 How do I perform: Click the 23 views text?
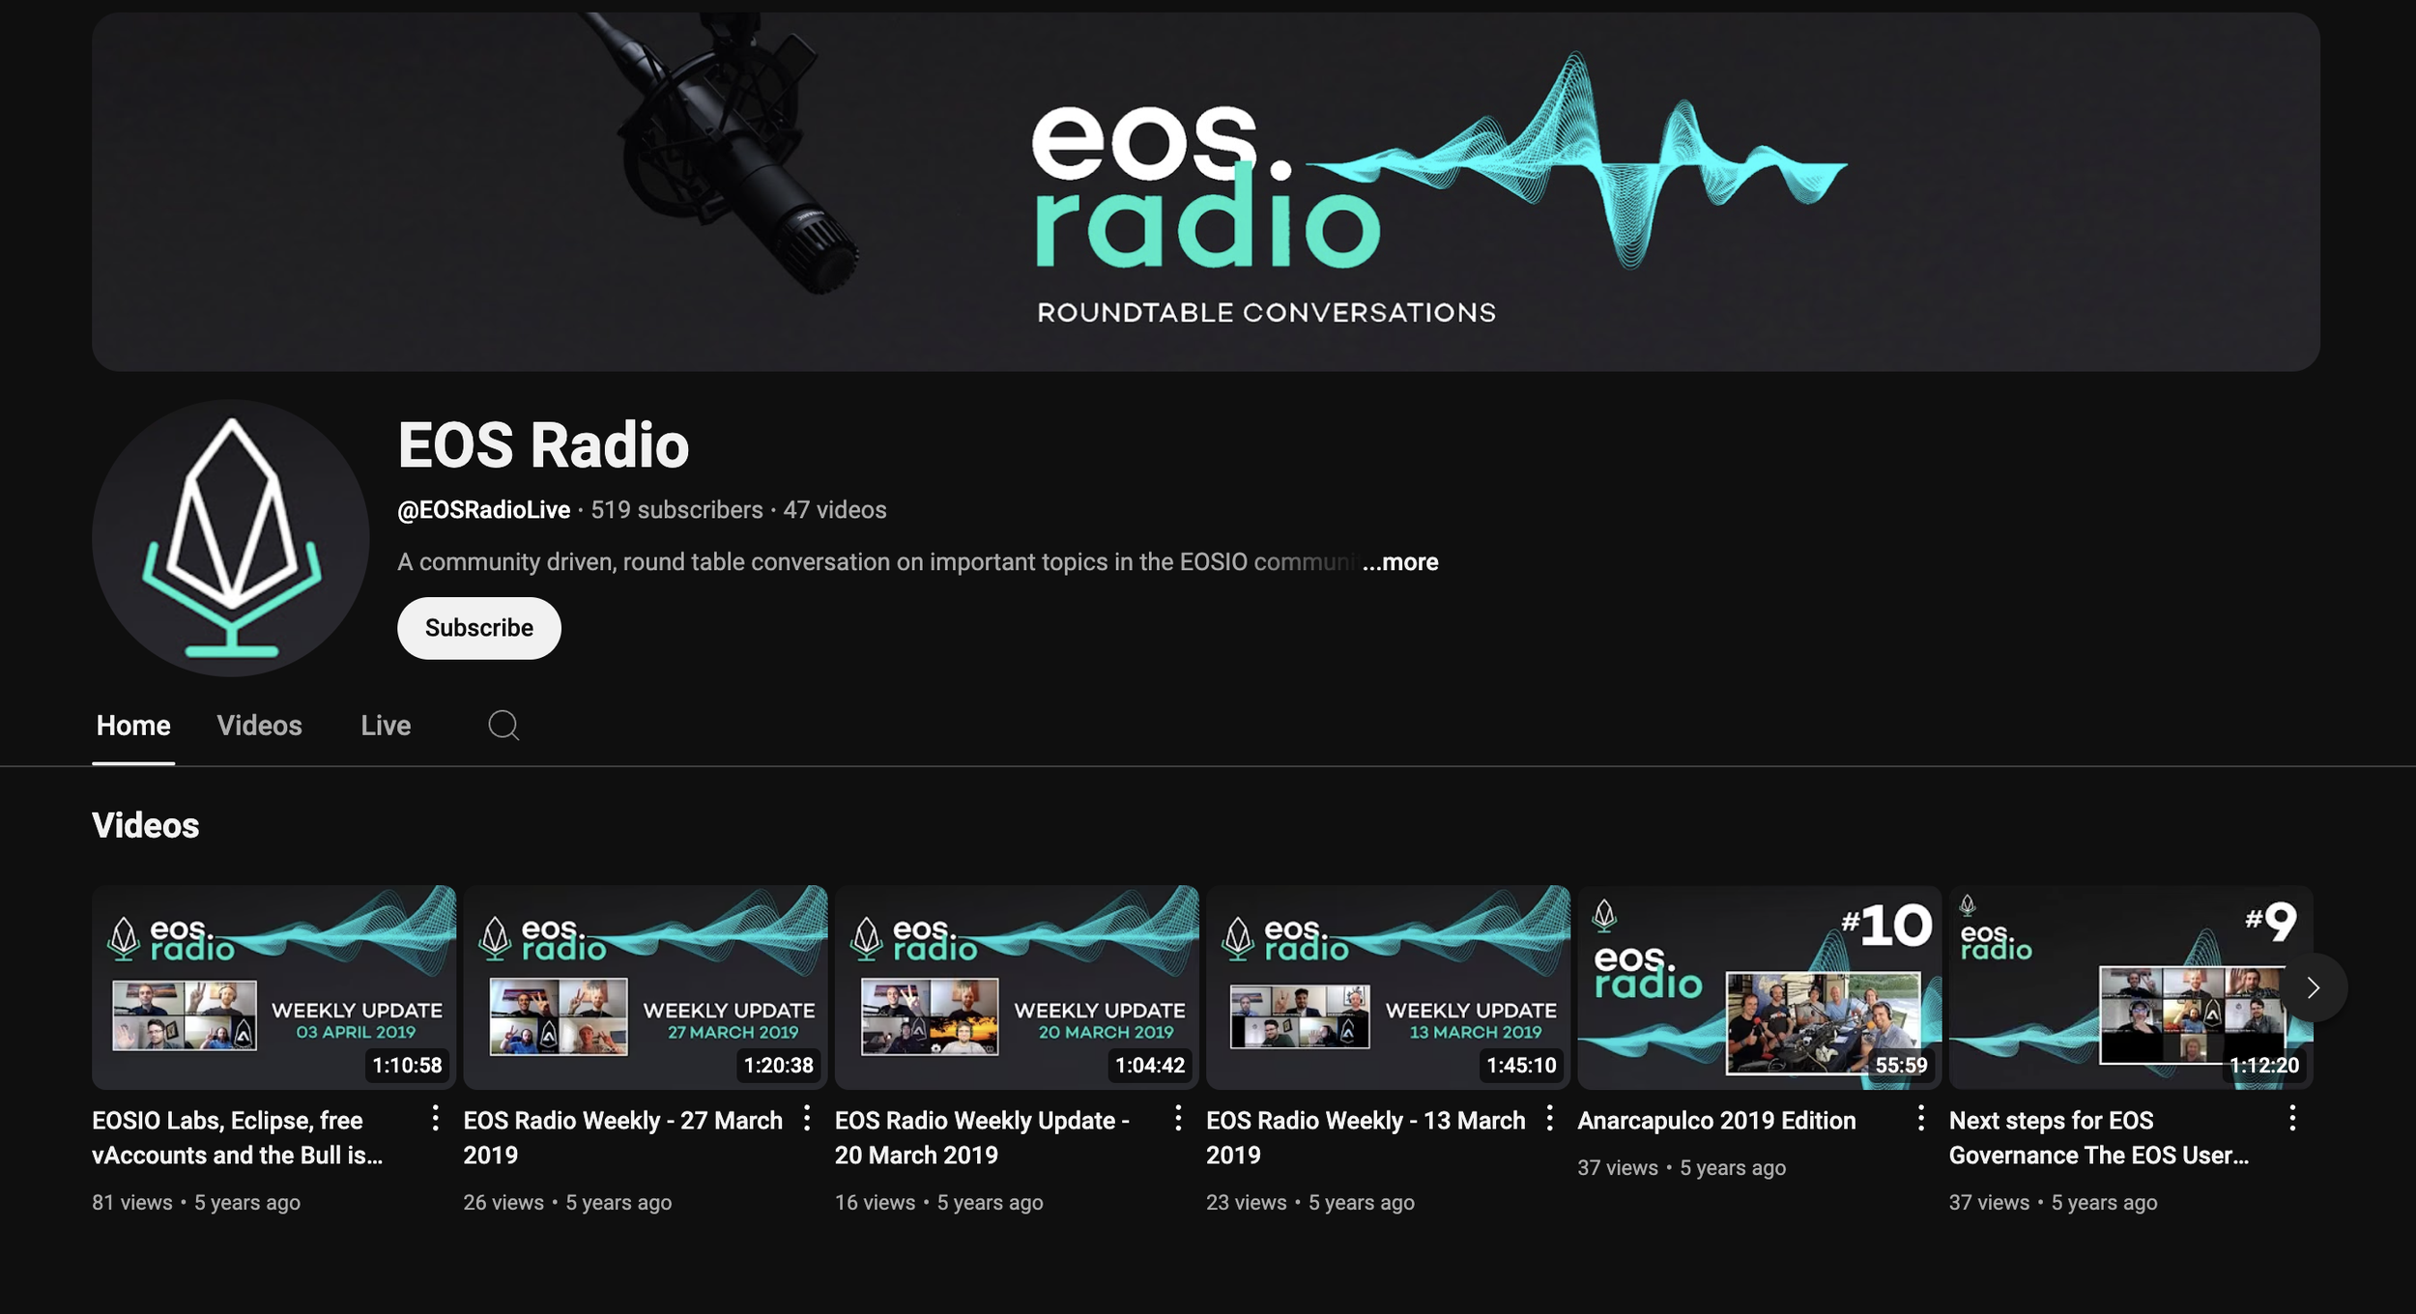[1247, 1203]
